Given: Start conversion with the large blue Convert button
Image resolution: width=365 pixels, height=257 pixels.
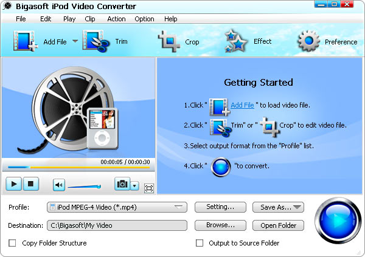Looking at the screenshot, I should [338, 220].
